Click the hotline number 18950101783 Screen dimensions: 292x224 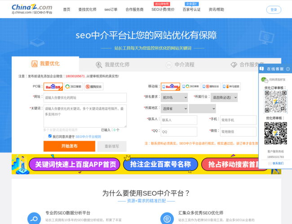(276, 157)
